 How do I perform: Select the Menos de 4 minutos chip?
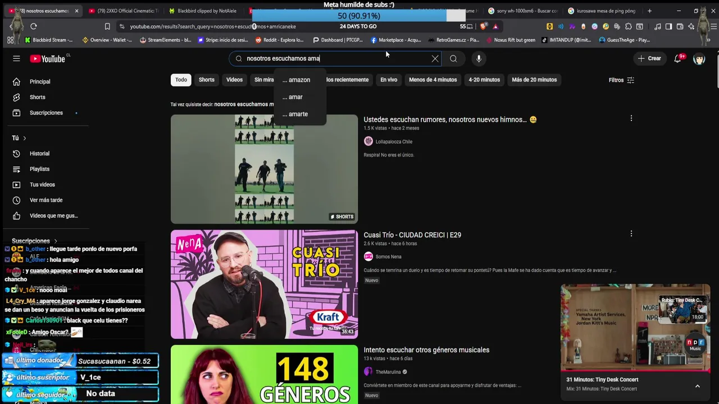[433, 80]
